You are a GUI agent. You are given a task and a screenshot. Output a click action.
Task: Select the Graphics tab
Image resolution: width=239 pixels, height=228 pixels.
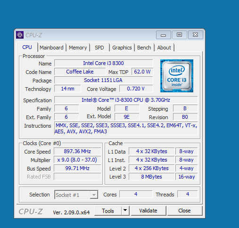(122, 48)
